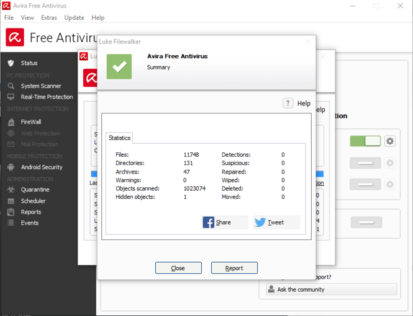Click the FireWall icon in sidebar
This screenshot has height=316, width=413.
(11, 122)
